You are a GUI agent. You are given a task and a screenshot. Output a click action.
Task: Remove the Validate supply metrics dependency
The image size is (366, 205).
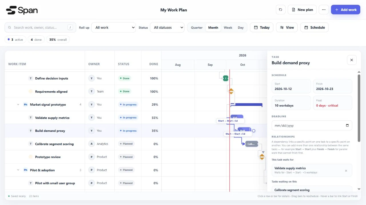click(346, 171)
